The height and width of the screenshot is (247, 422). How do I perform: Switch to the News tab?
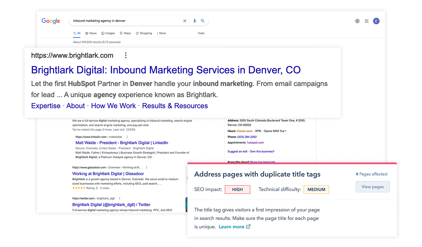pos(91,33)
